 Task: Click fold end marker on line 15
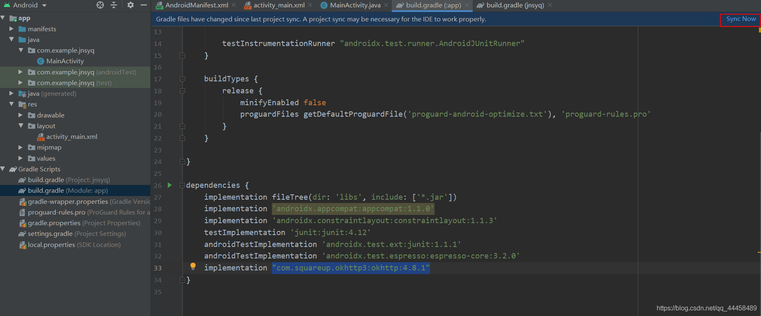tap(182, 55)
